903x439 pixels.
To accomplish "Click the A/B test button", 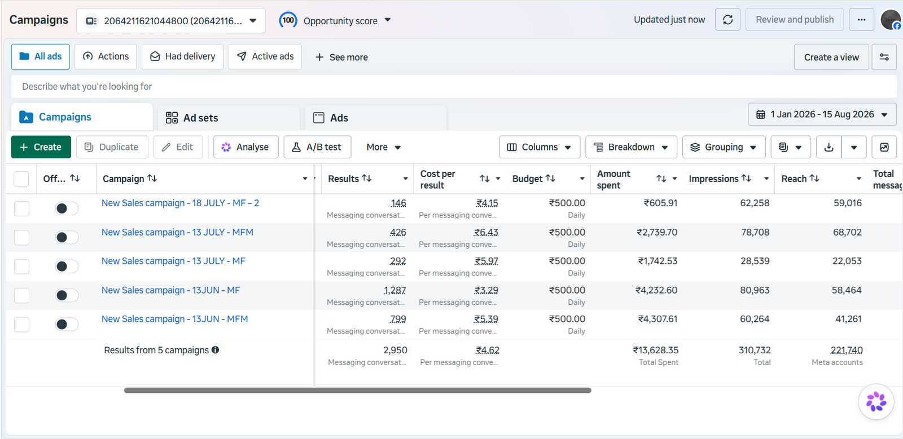I will pos(317,147).
